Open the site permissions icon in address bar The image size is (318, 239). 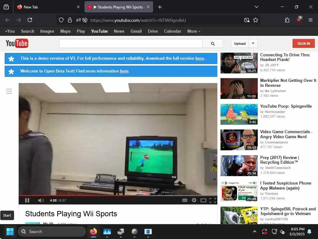(x=78, y=20)
